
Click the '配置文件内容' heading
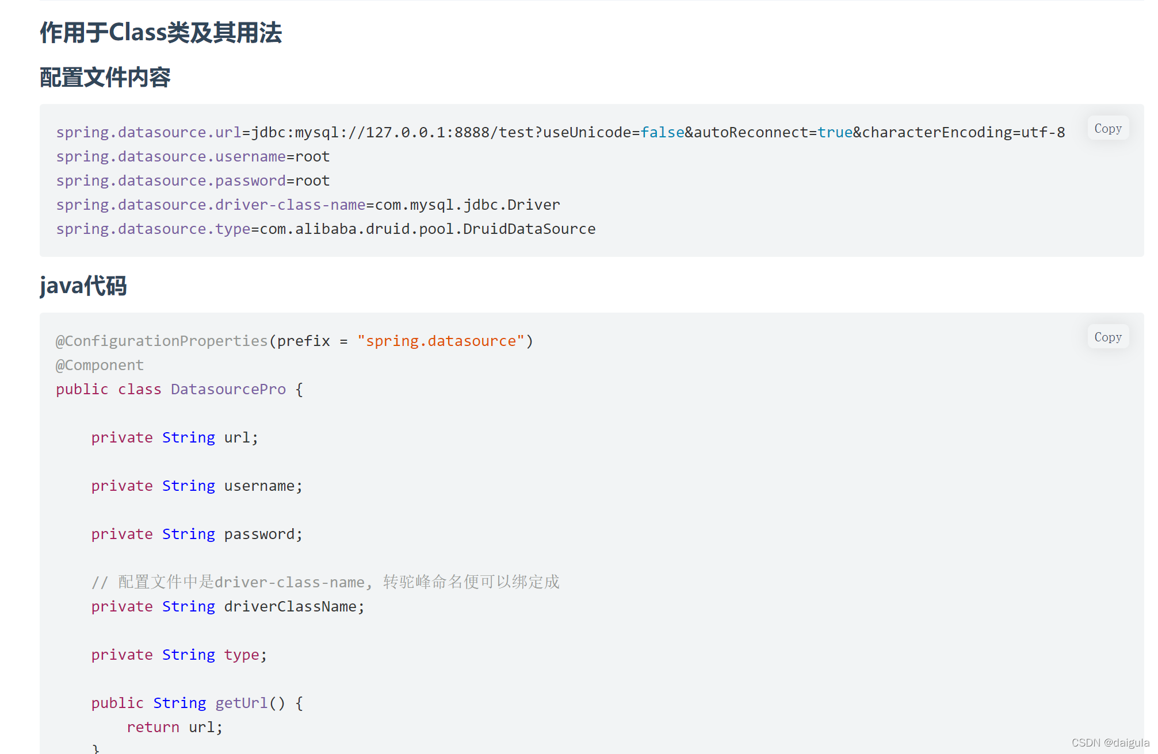pos(105,78)
